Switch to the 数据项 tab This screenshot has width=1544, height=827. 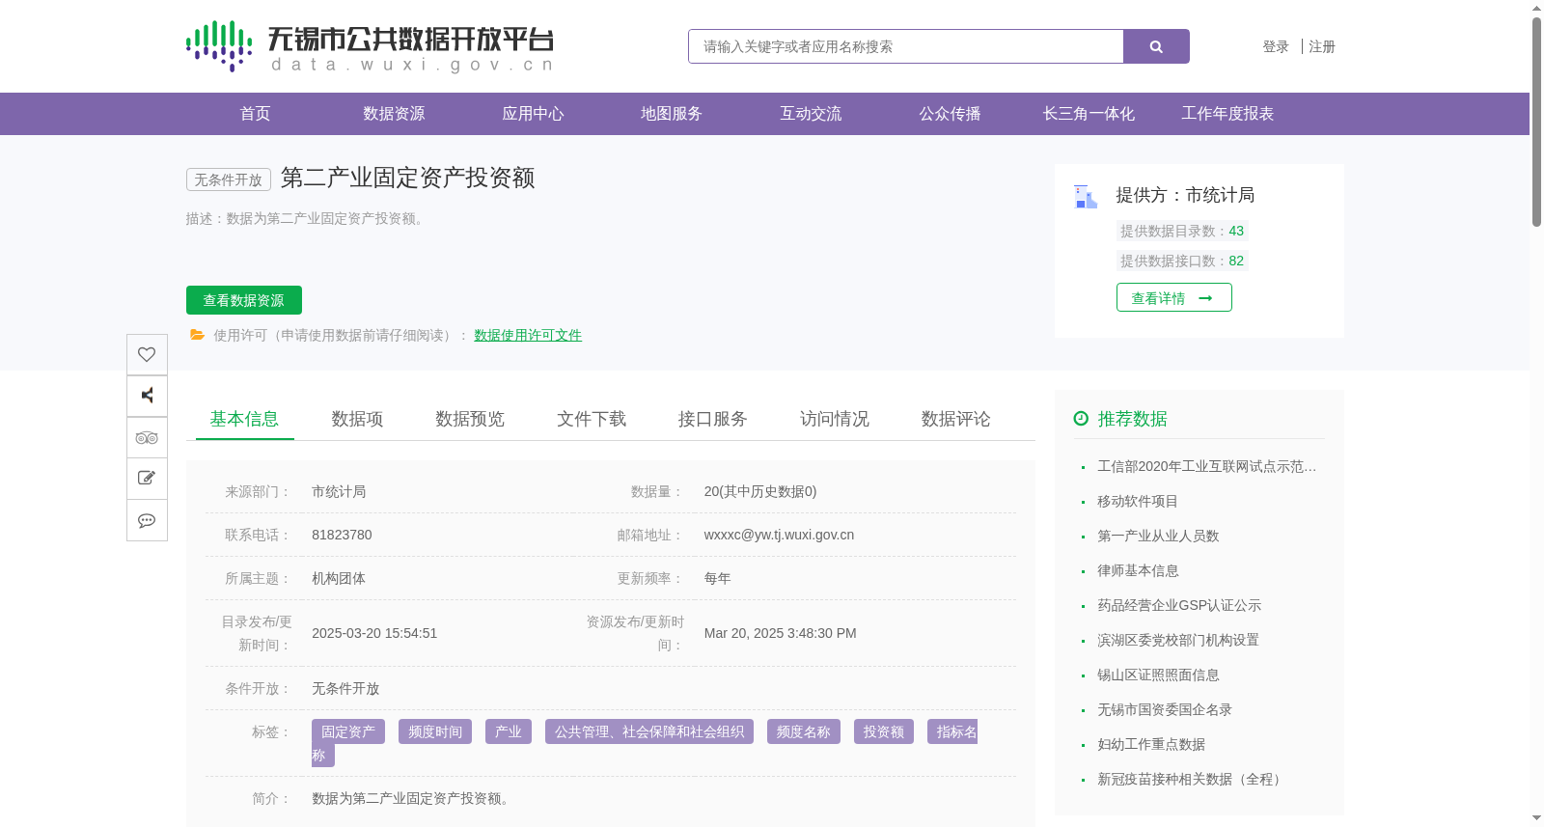click(x=357, y=419)
